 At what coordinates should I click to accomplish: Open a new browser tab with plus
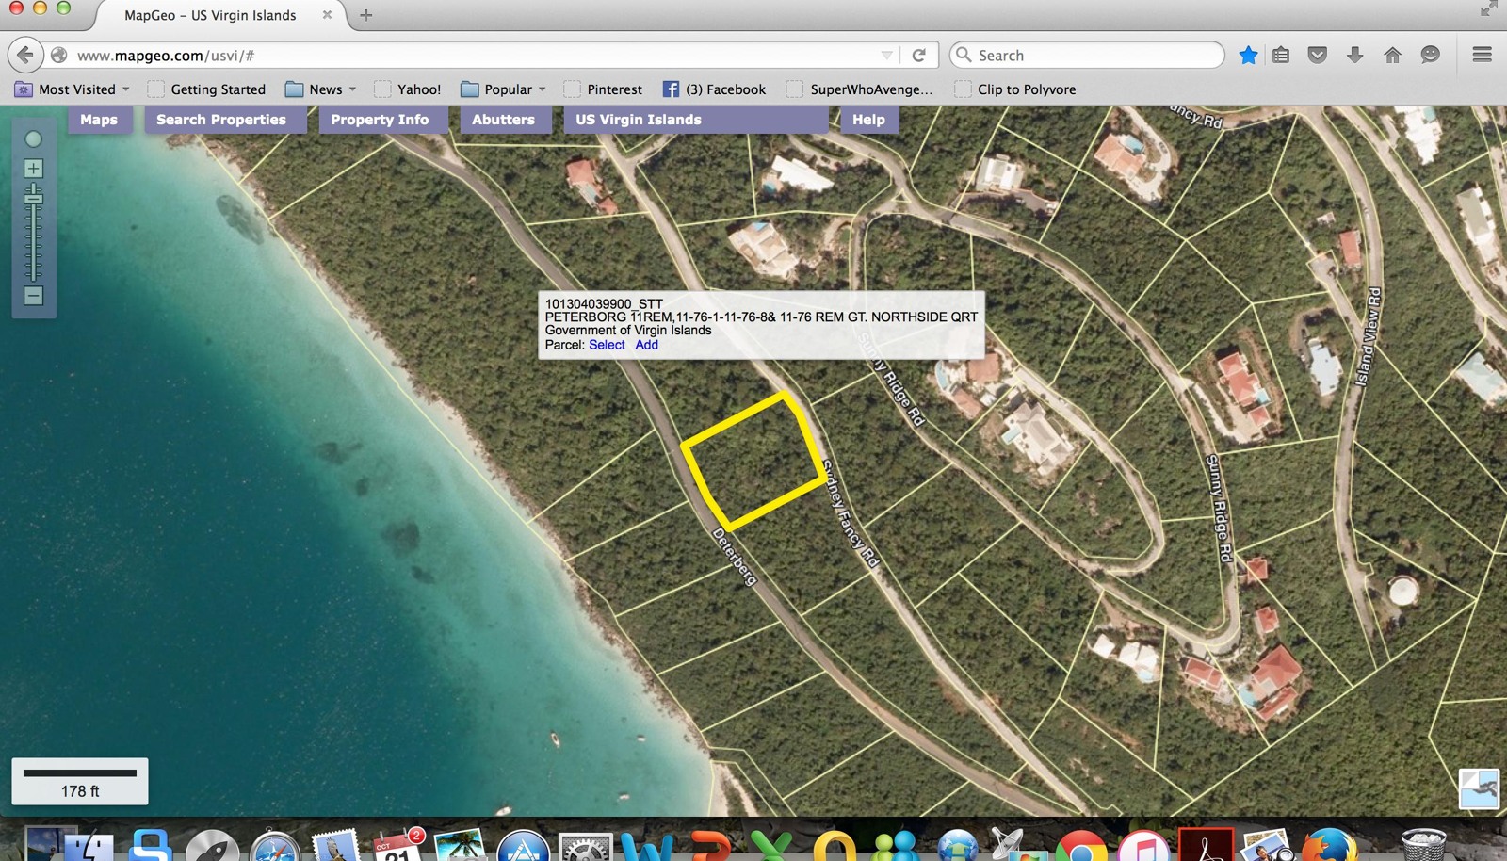point(366,15)
